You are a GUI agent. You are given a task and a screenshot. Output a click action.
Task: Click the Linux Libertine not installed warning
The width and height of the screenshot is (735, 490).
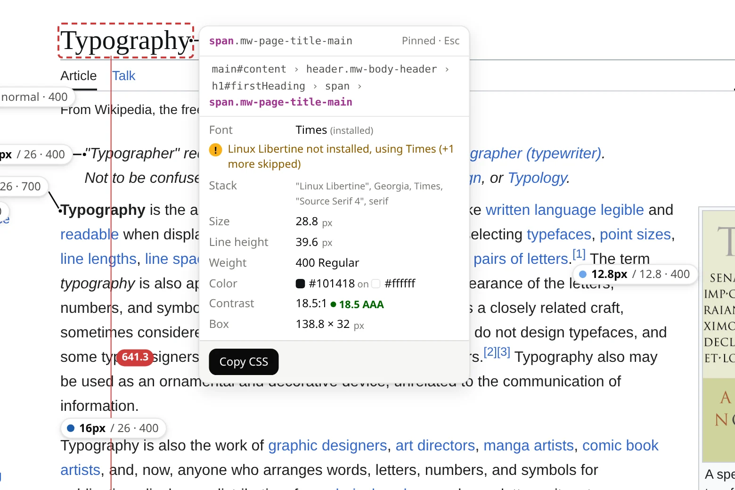pyautogui.click(x=341, y=156)
